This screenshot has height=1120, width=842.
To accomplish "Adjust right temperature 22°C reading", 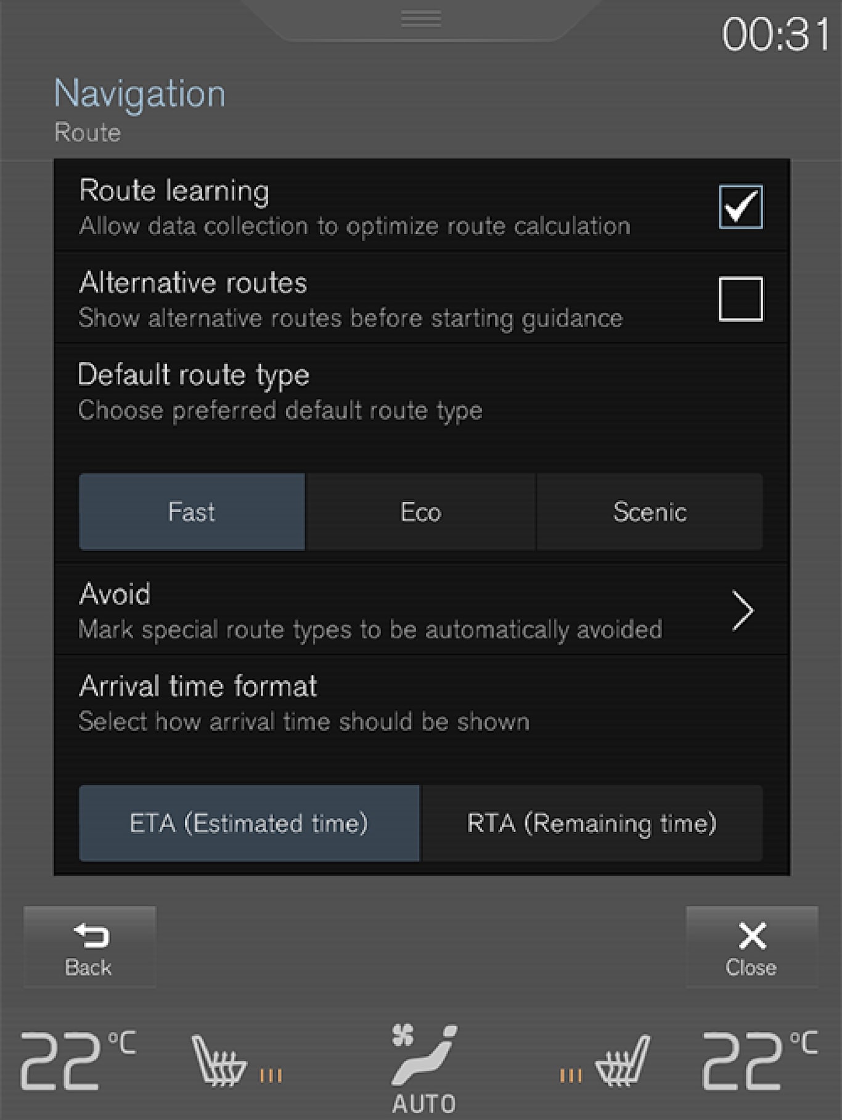I will click(759, 1060).
